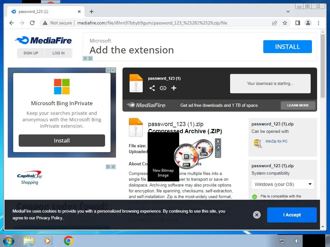Image resolution: width=330 pixels, height=247 pixels.
Task: Close the Microsoft Bing InPrivate ad
Action: (113, 70)
